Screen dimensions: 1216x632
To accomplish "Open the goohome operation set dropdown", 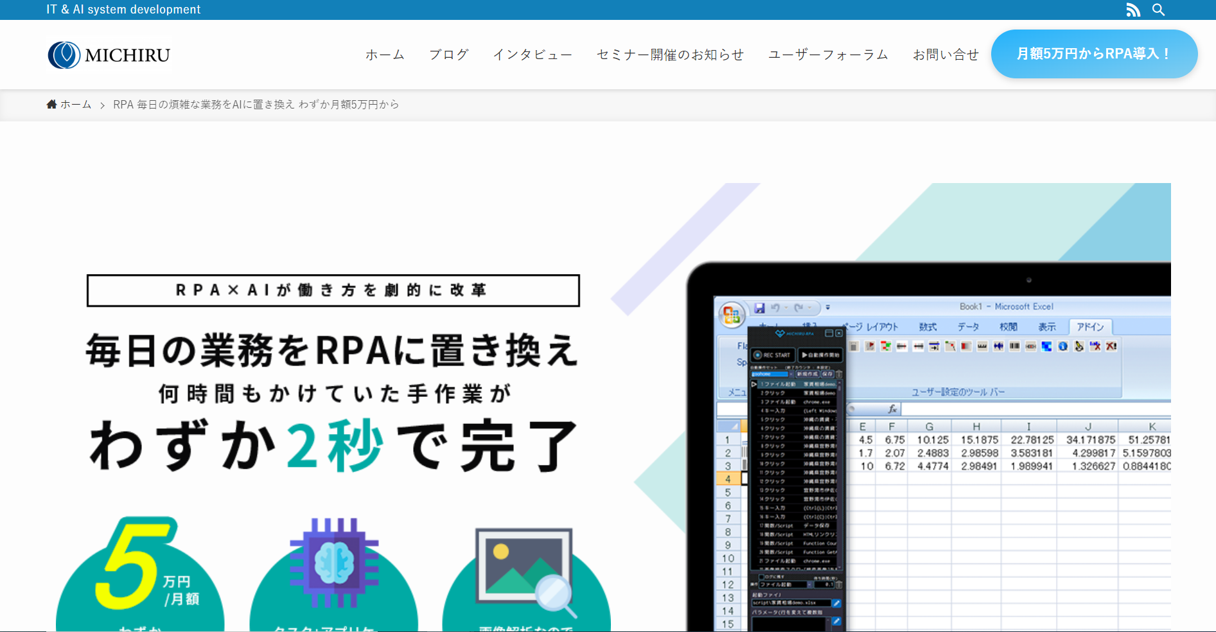I will (x=791, y=374).
